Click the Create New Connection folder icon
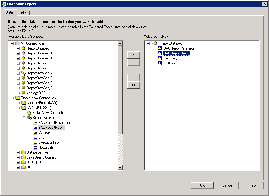Screen dimensions: 269x196 (x=18, y=98)
